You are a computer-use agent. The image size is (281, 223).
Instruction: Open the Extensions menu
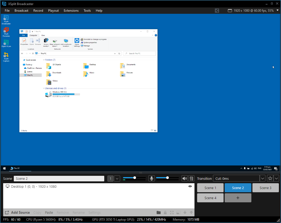point(71,11)
